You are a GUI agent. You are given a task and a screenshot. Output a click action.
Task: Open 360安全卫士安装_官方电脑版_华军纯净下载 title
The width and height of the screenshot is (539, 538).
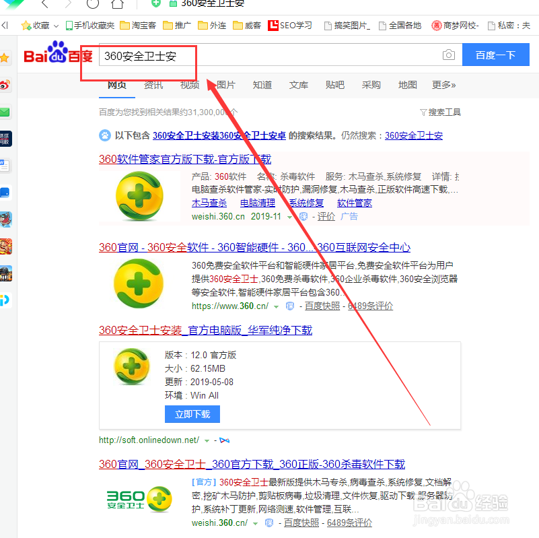click(205, 330)
